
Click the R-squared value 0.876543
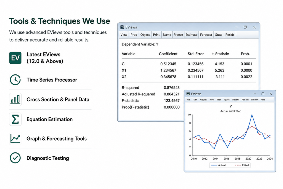tap(172, 88)
